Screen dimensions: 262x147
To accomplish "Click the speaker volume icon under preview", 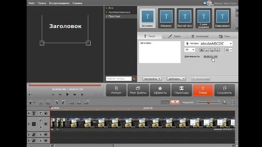I will (30, 95).
